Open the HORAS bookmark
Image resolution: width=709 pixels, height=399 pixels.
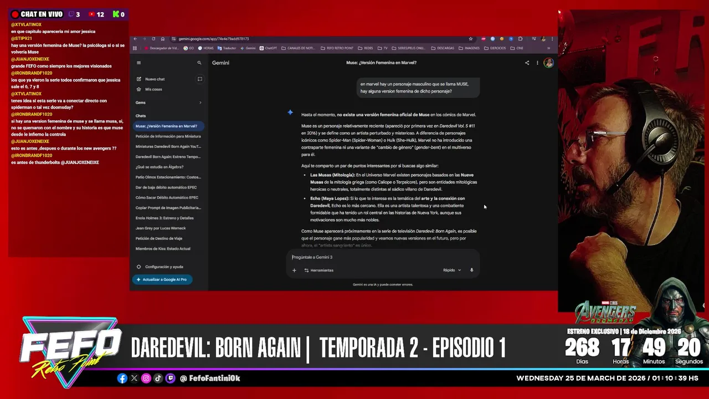(205, 48)
